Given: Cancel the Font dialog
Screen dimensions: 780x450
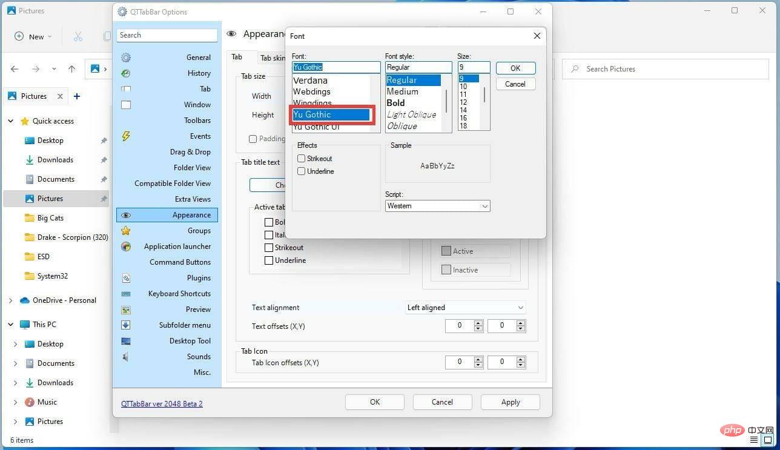Looking at the screenshot, I should pos(515,84).
